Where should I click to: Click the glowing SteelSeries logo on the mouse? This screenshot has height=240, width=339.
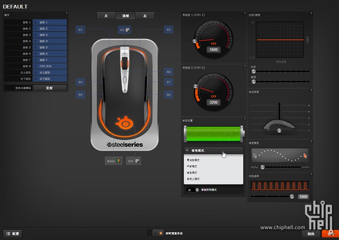125,122
